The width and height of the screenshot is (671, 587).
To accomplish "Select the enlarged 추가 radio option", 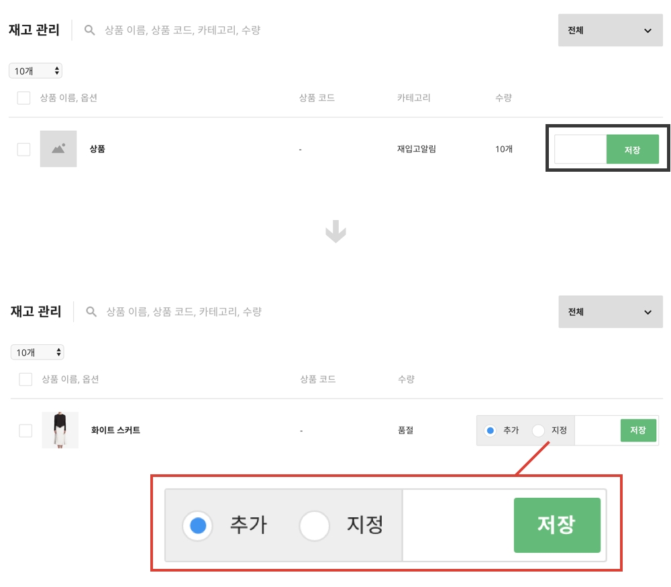I will point(197,526).
